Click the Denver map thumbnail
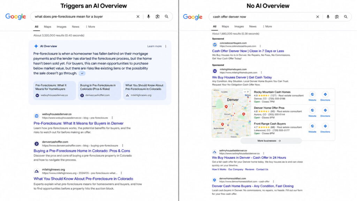The height and width of the screenshot is (201, 357). pyautogui.click(x=231, y=113)
